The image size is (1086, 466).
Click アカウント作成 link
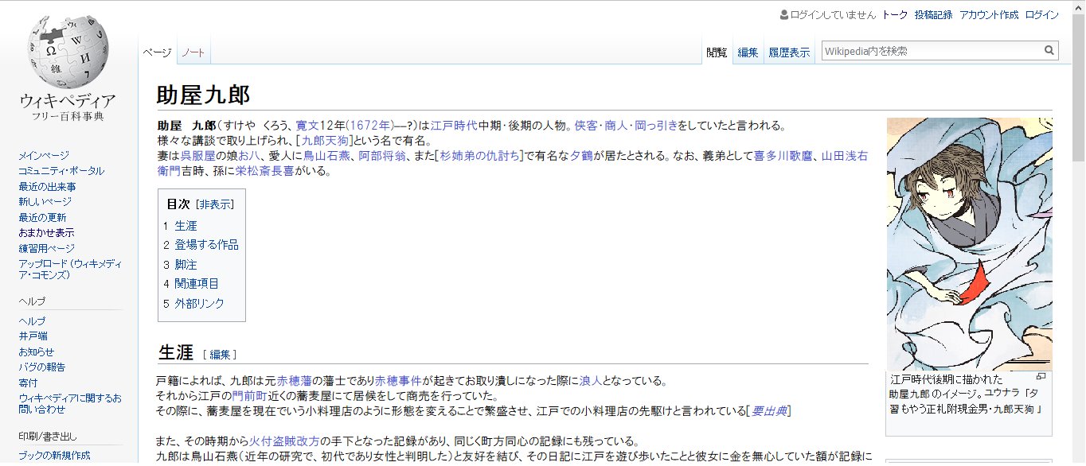click(989, 14)
